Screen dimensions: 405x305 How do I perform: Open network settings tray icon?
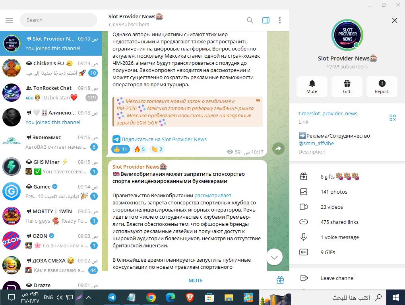pos(70,297)
